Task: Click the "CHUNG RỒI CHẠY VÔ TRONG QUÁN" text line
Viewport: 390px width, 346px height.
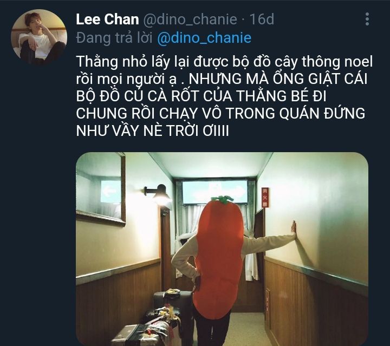Action: [x=198, y=113]
